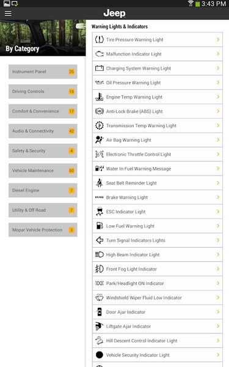Tap the Tire Pressure warning icon

pyautogui.click(x=100, y=39)
